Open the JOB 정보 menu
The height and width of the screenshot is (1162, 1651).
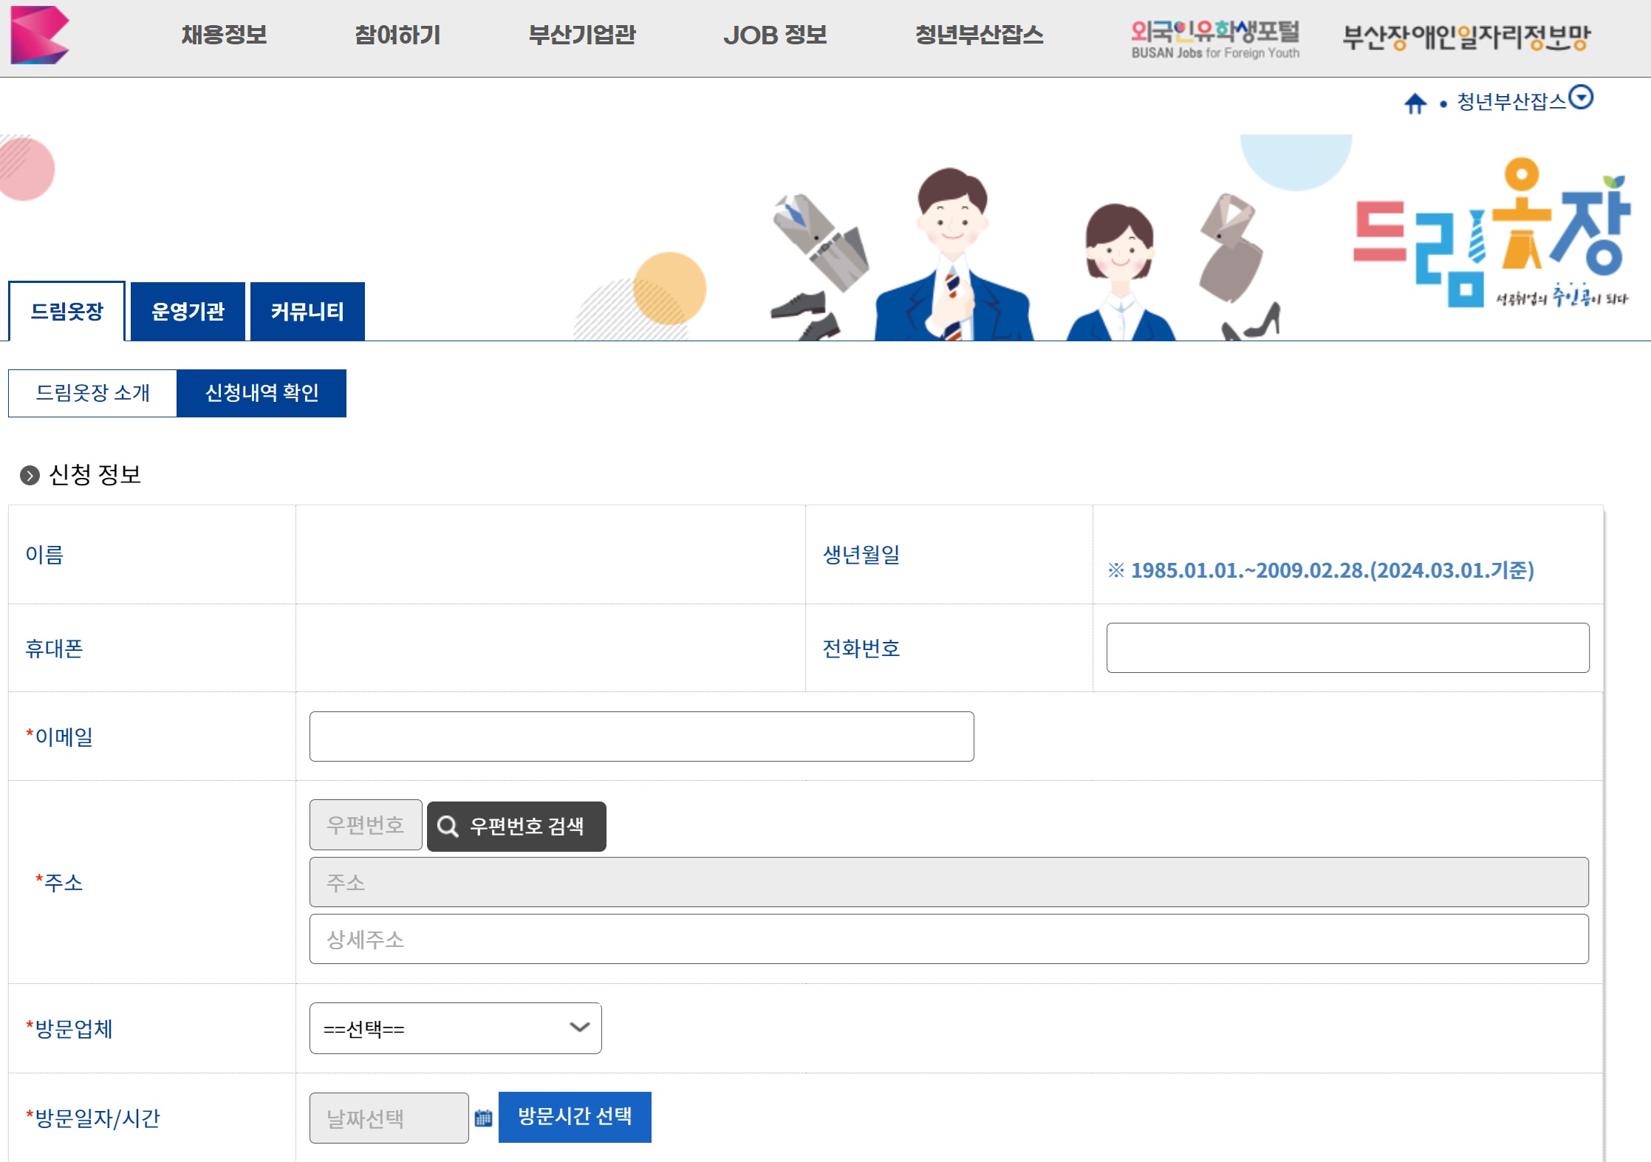(x=774, y=35)
